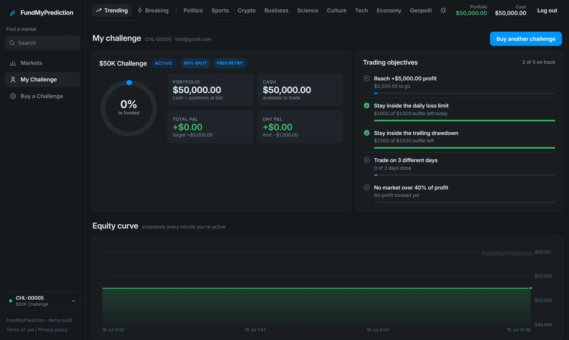Click the 0% to funded progress ring
The height and width of the screenshot is (340, 569).
(129, 108)
